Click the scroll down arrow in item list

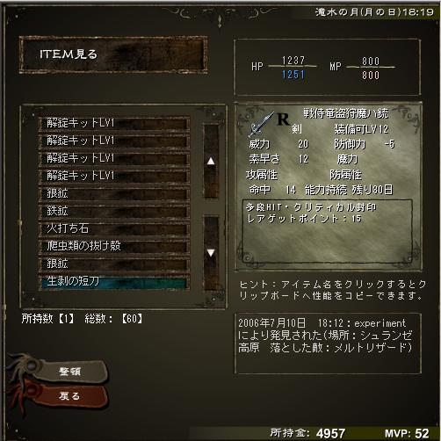tap(211, 253)
